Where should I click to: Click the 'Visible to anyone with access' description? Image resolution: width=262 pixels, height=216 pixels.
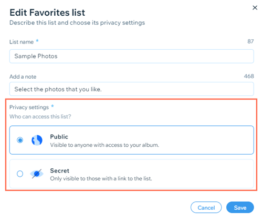coord(104,145)
